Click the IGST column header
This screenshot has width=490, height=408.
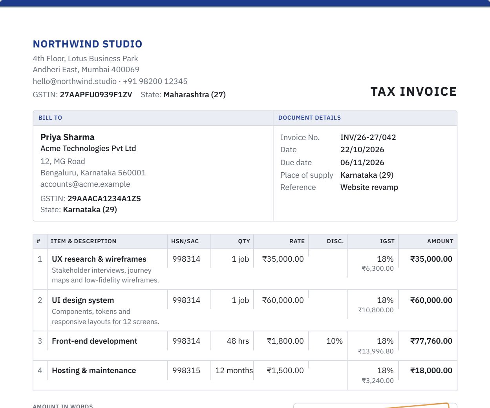(x=387, y=241)
